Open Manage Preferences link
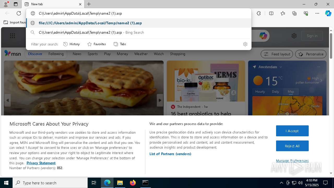 click(292, 161)
